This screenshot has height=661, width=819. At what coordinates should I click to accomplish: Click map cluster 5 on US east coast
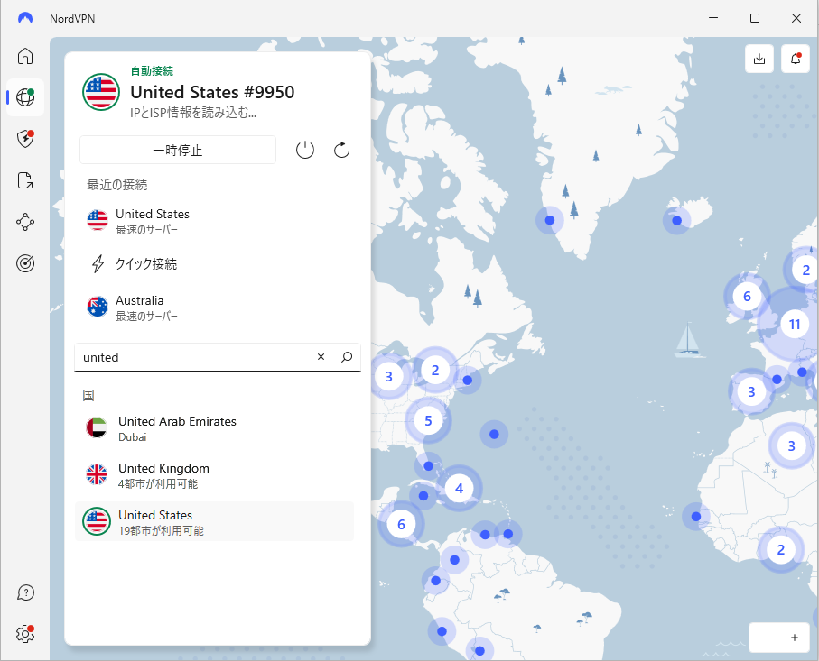click(x=428, y=420)
